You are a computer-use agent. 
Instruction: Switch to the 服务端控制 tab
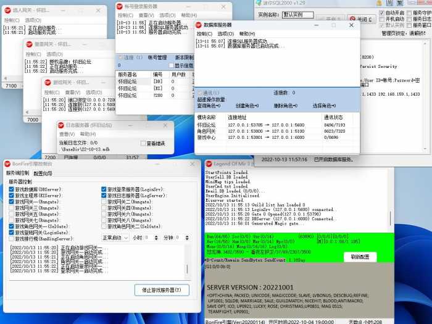click(18, 173)
